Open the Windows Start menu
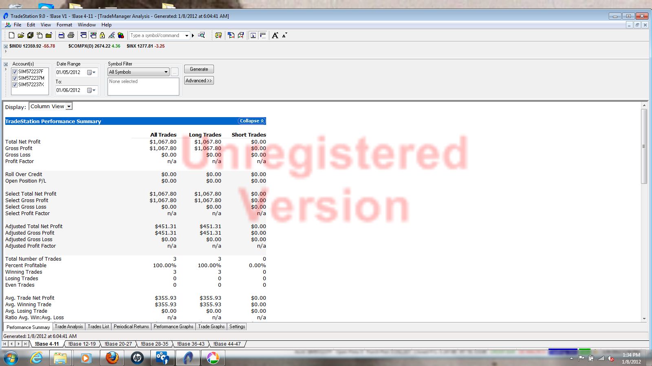 point(11,358)
